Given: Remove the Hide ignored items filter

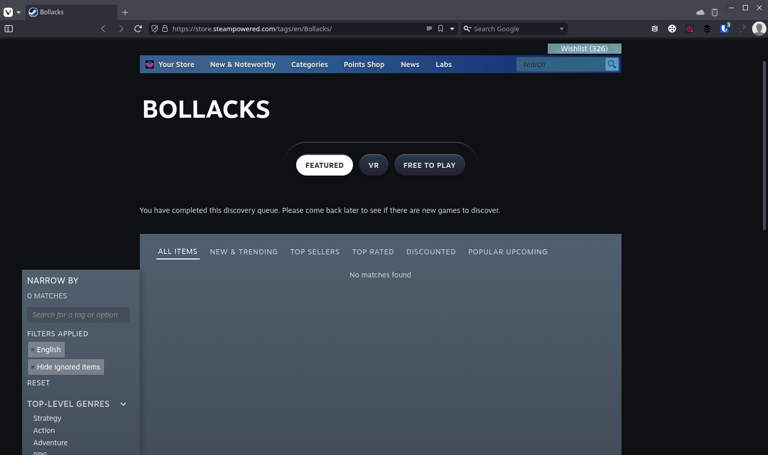Looking at the screenshot, I should pos(33,367).
